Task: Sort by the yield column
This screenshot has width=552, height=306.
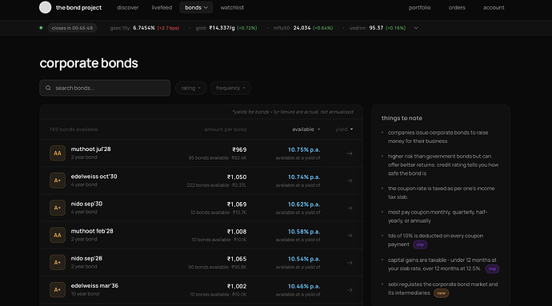Action: (x=344, y=129)
